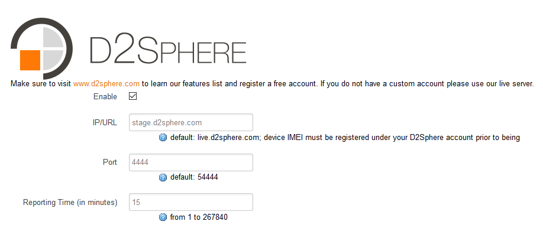Click the orange square inside the logo

[x=30, y=60]
